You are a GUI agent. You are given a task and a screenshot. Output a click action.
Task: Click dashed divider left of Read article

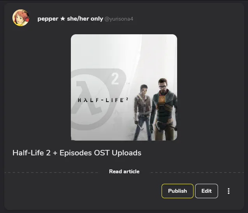(x=51, y=173)
